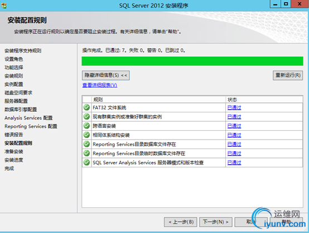Open 已通过 link for 相同体系结构安装
This screenshot has width=309, height=233.
coord(234,135)
